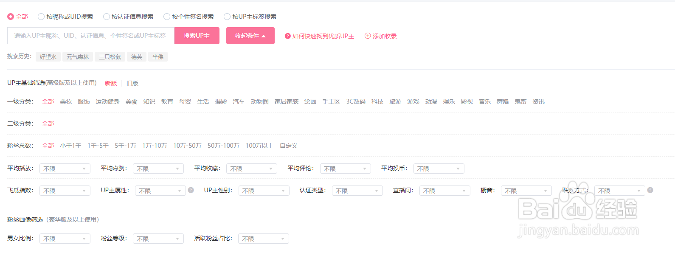
Task: Open the 男女比例 dropdown
Action: tap(65, 239)
